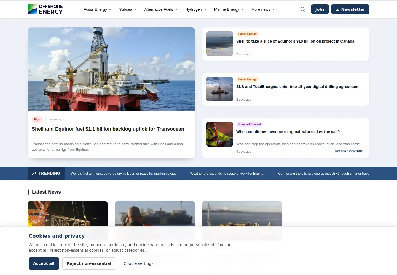This screenshot has width=397, height=275.
Task: Click the '5 days ago' timestamp
Action: click(x=244, y=152)
